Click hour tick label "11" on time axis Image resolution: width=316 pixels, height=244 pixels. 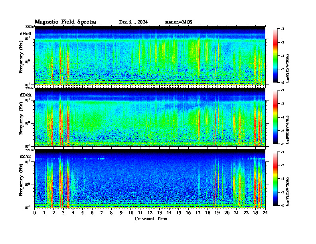point(140,213)
